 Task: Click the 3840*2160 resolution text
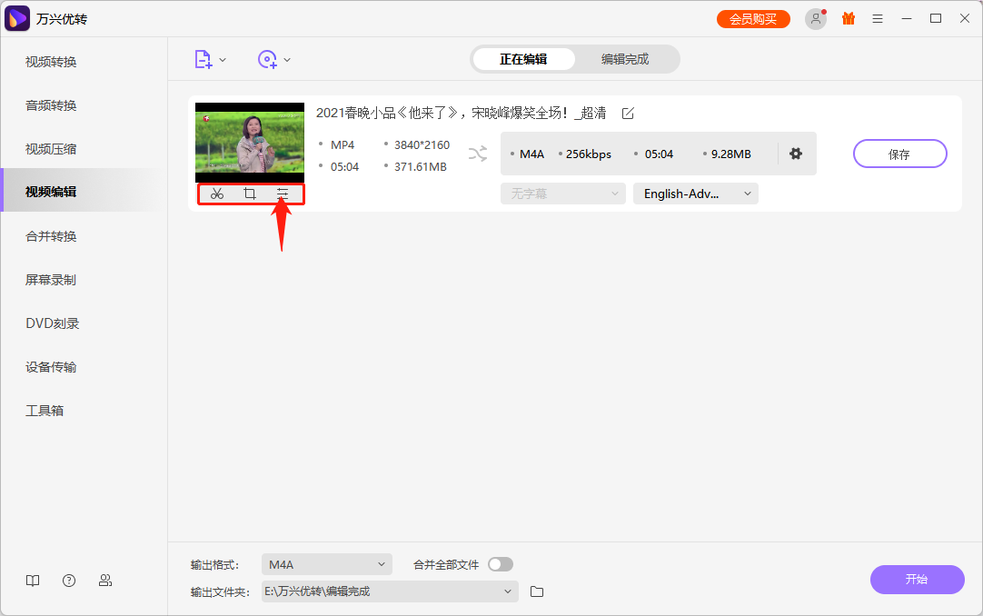pos(422,144)
